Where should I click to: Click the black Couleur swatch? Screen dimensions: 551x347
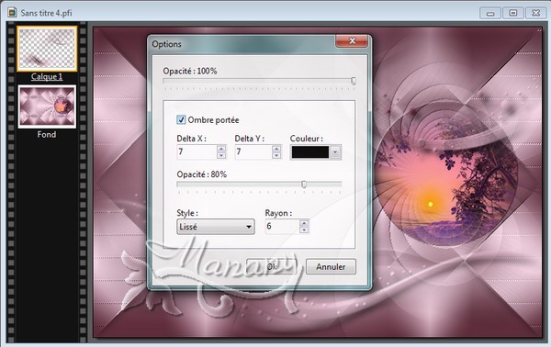pyautogui.click(x=310, y=152)
